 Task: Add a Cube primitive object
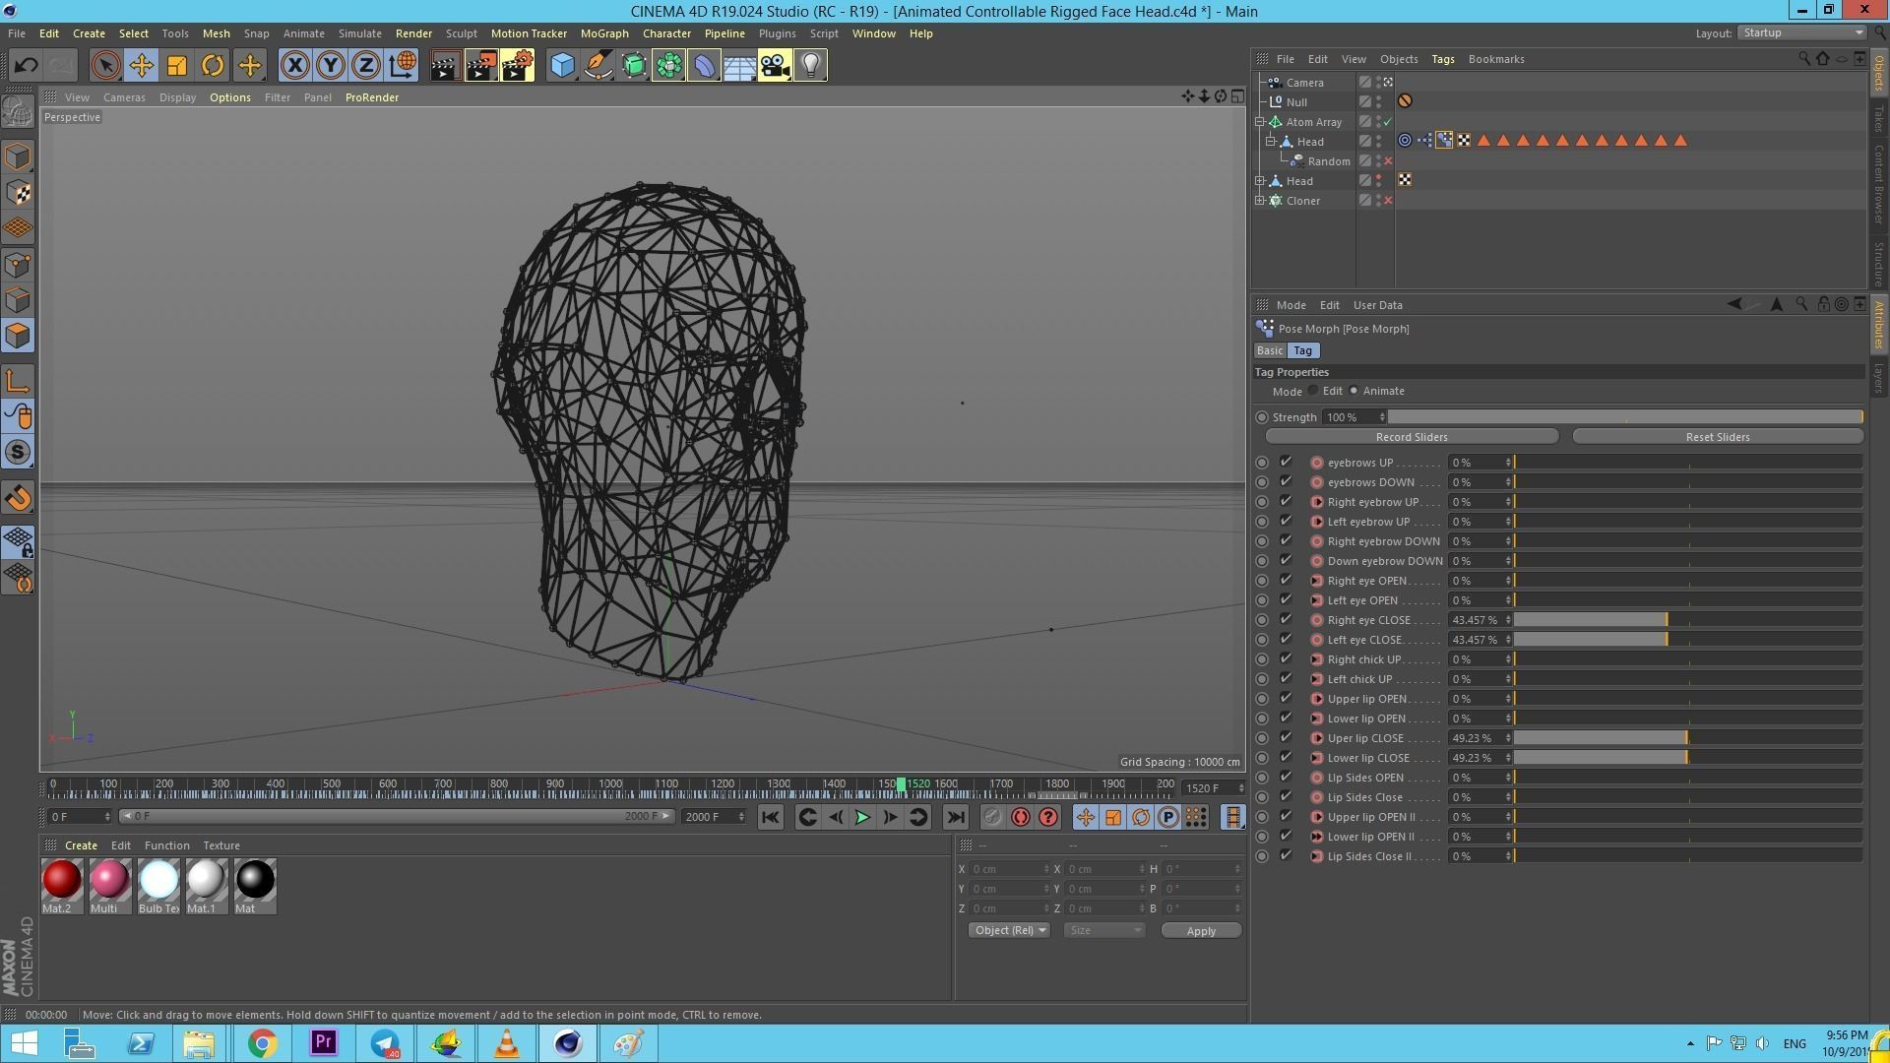(562, 66)
